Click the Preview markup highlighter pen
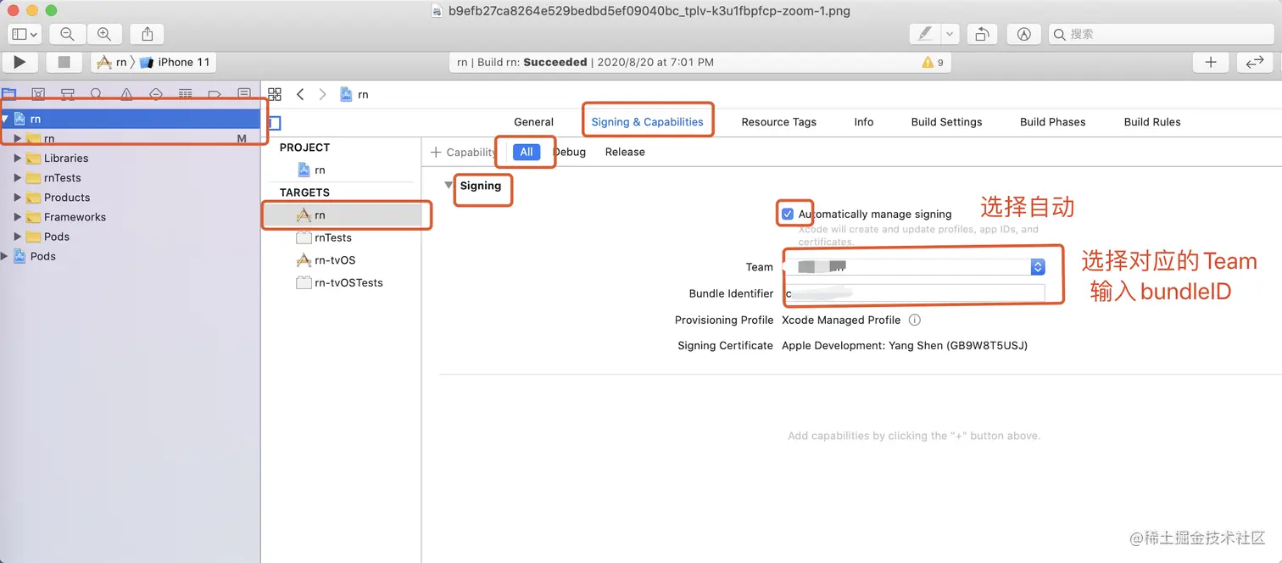Viewport: 1282px width, 563px height. point(925,34)
